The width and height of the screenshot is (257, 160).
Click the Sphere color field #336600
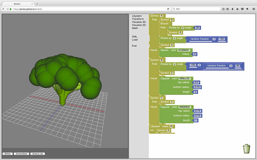pyautogui.click(x=184, y=50)
